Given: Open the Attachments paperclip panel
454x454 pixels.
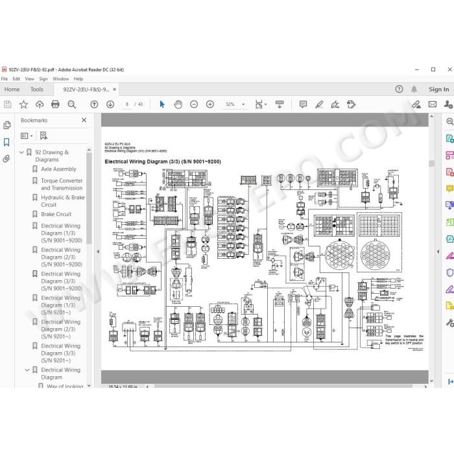Looking at the screenshot, I should [6, 159].
